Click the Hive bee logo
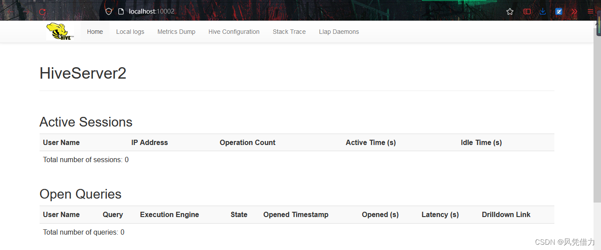This screenshot has width=601, height=250. (60, 32)
